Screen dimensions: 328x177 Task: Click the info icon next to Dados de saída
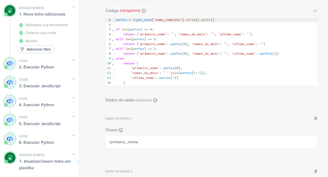[155, 100]
